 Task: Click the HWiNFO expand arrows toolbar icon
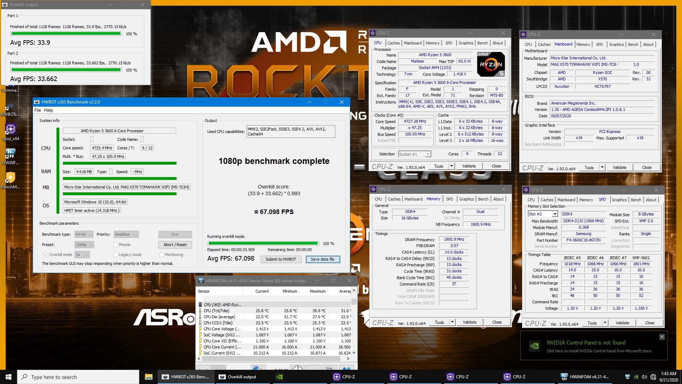[203, 368]
